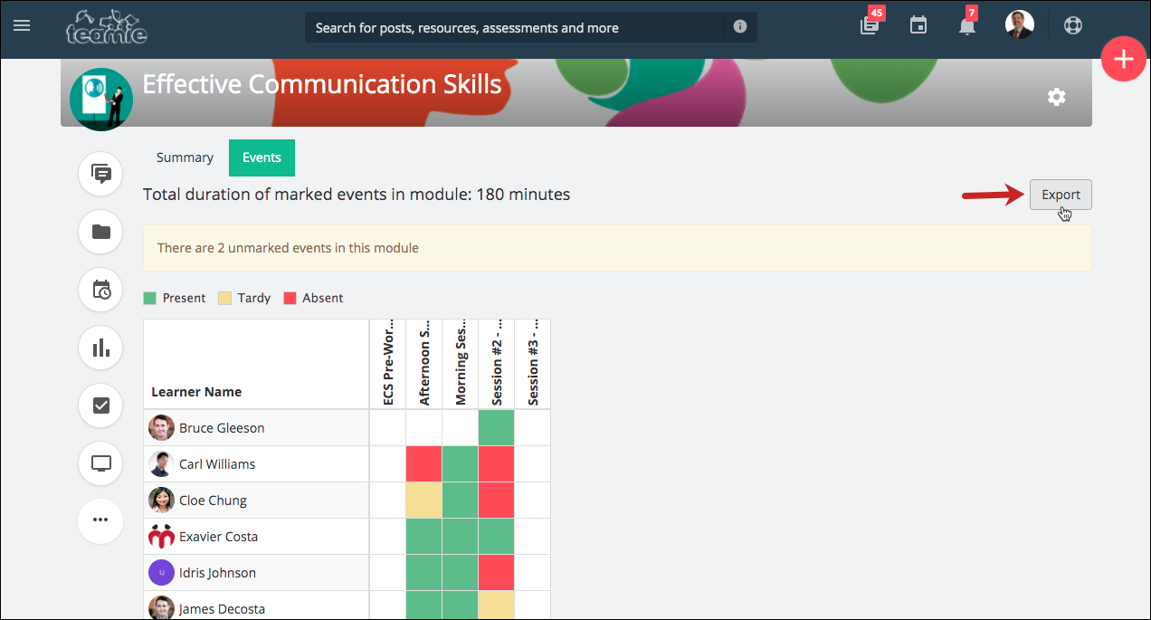Viewport: 1151px width, 620px height.
Task: Open learner Carl Williams
Action: click(217, 464)
